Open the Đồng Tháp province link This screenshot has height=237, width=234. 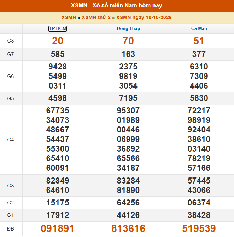(128, 29)
